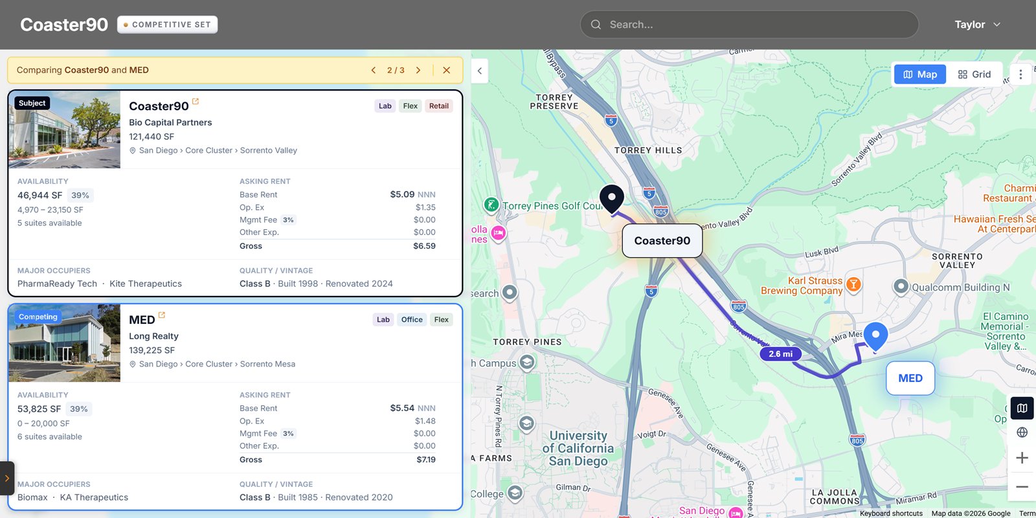Click the Qualcomm Building N marker
Screen dimensions: 1036x518
coord(901,286)
